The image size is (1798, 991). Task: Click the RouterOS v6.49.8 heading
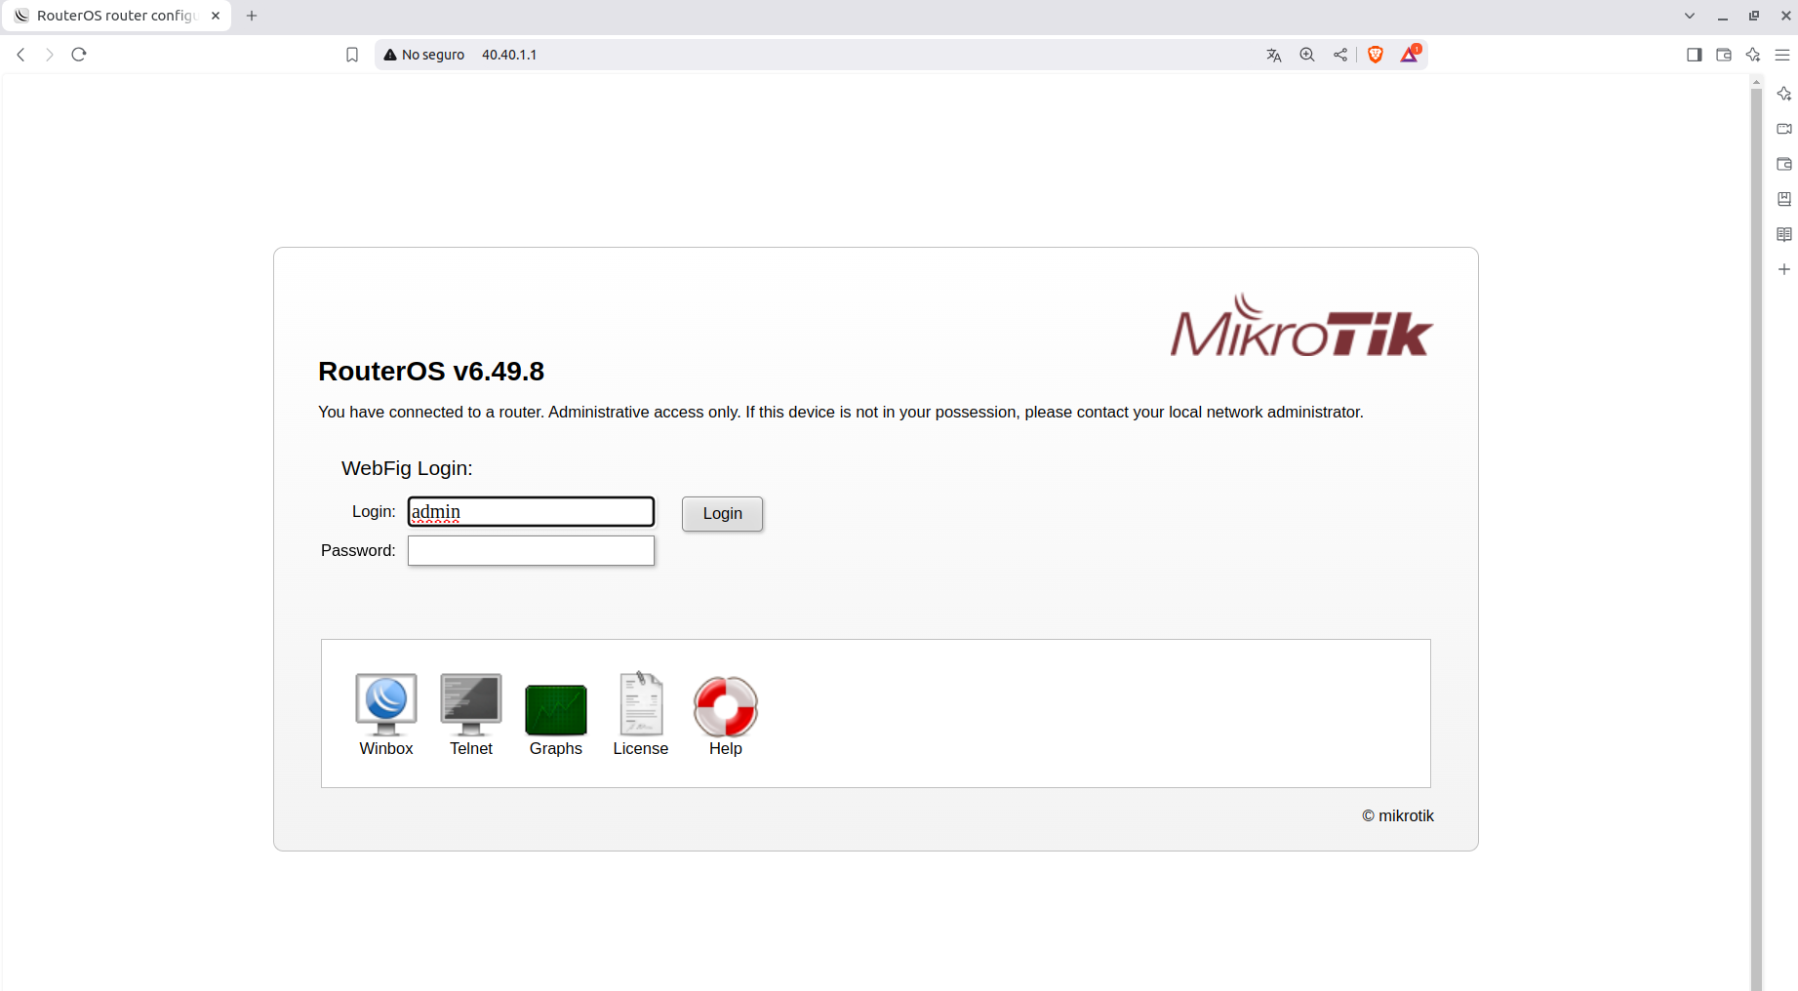(431, 372)
